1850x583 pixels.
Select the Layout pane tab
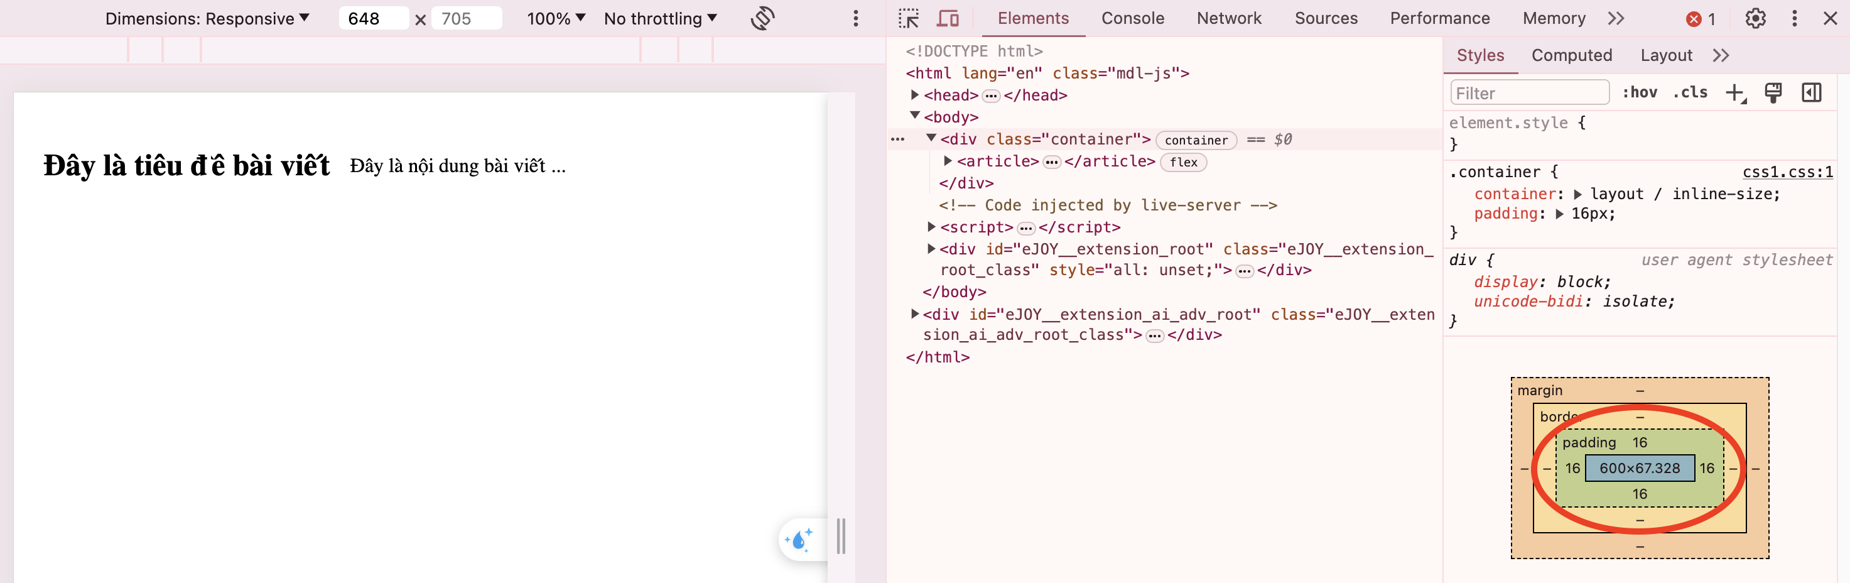click(1666, 55)
